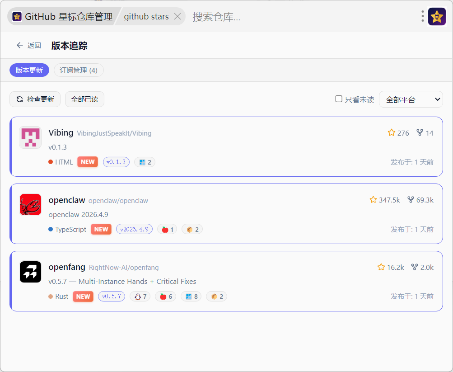Click openfang's fork icon showing 2.0k
The width and height of the screenshot is (453, 372).
coord(415,267)
